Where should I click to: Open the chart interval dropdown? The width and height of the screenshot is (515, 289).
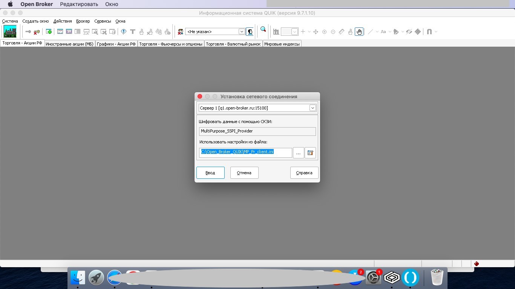pos(294,32)
